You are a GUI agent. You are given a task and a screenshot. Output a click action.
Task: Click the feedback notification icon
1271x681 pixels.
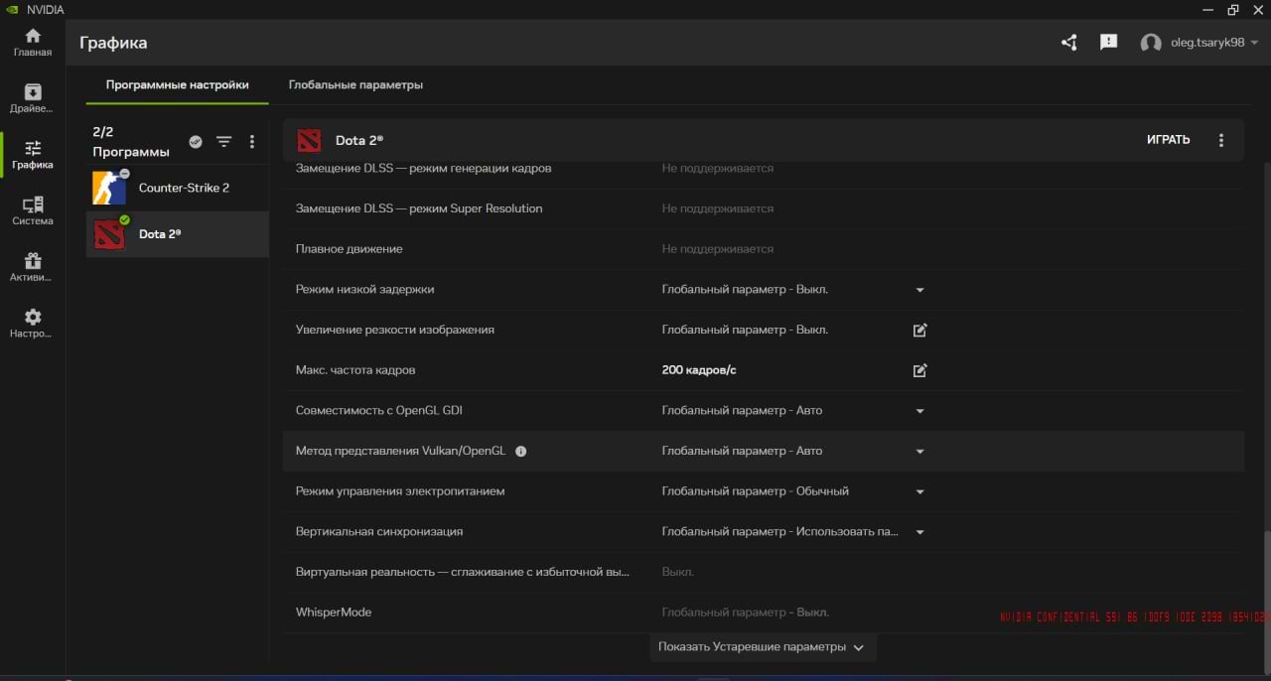[x=1109, y=43]
